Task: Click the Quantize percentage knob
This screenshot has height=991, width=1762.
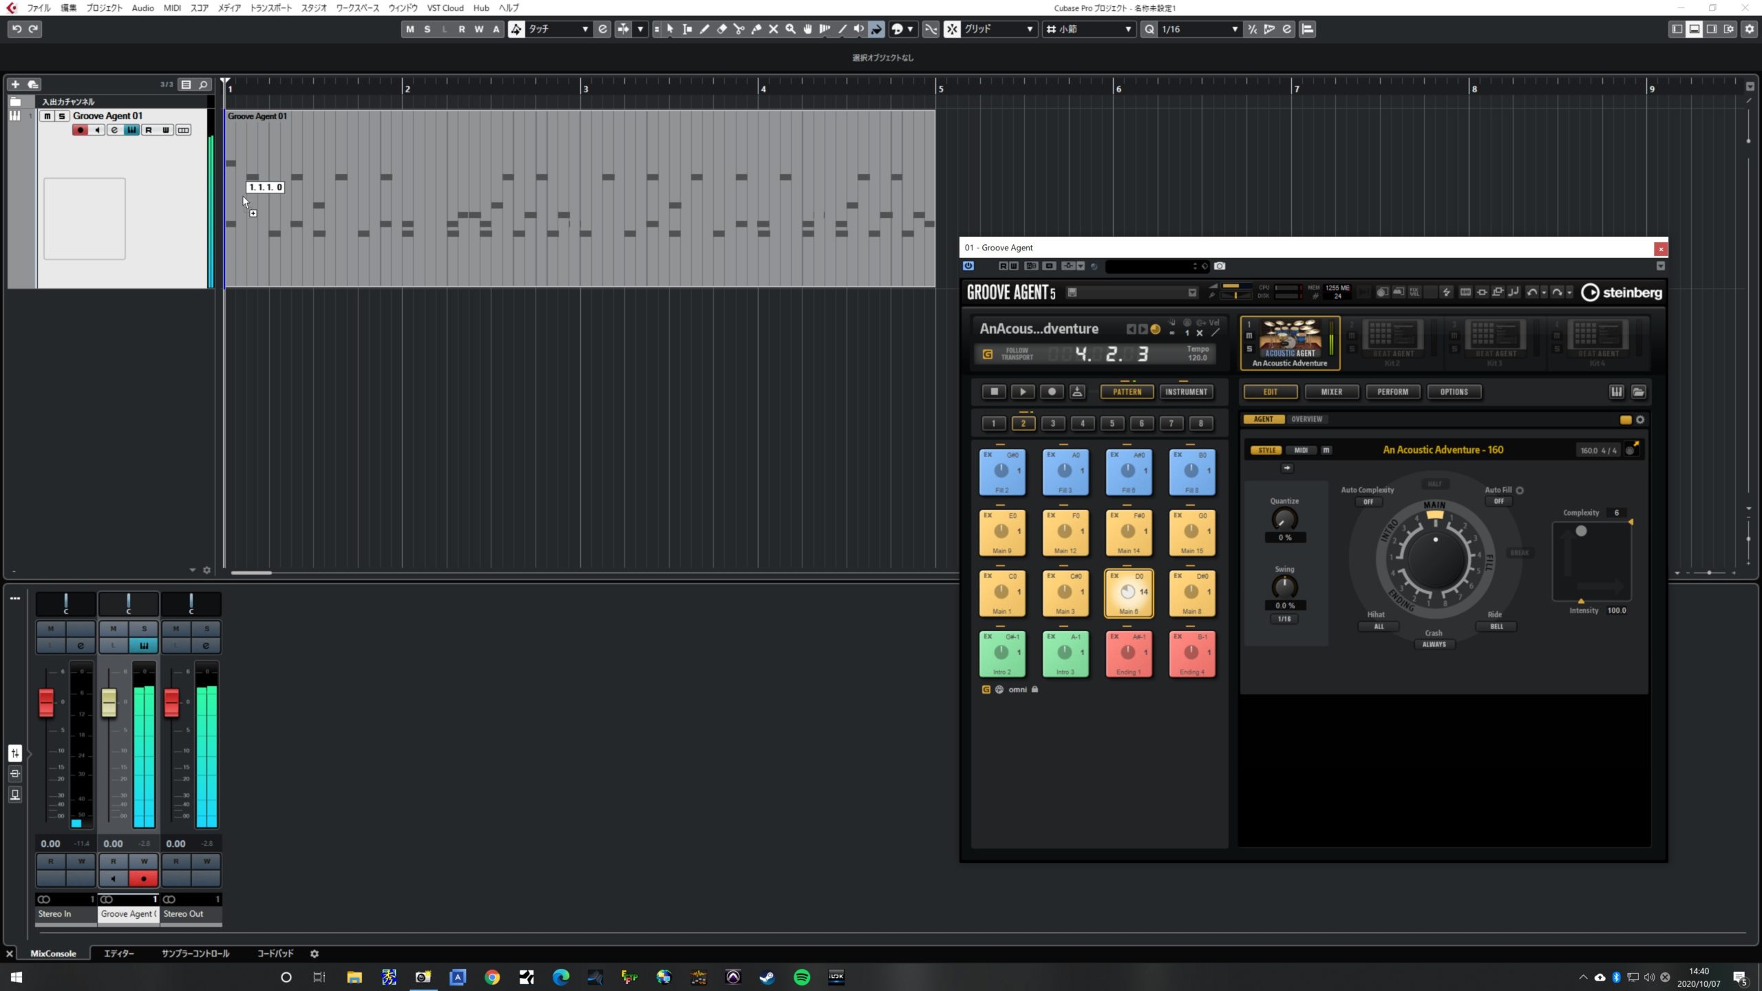Action: pos(1284,519)
